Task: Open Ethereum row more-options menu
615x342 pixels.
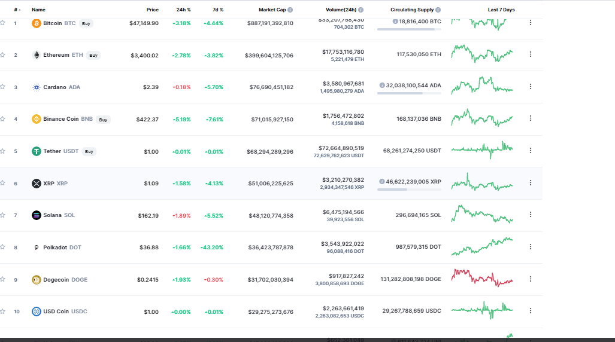Action: 531,54
